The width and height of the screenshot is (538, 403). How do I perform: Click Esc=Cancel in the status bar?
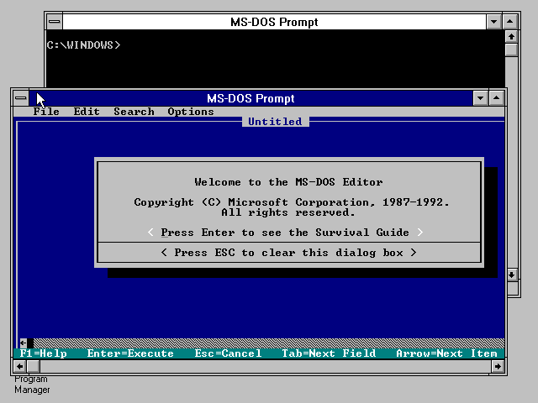[228, 353]
